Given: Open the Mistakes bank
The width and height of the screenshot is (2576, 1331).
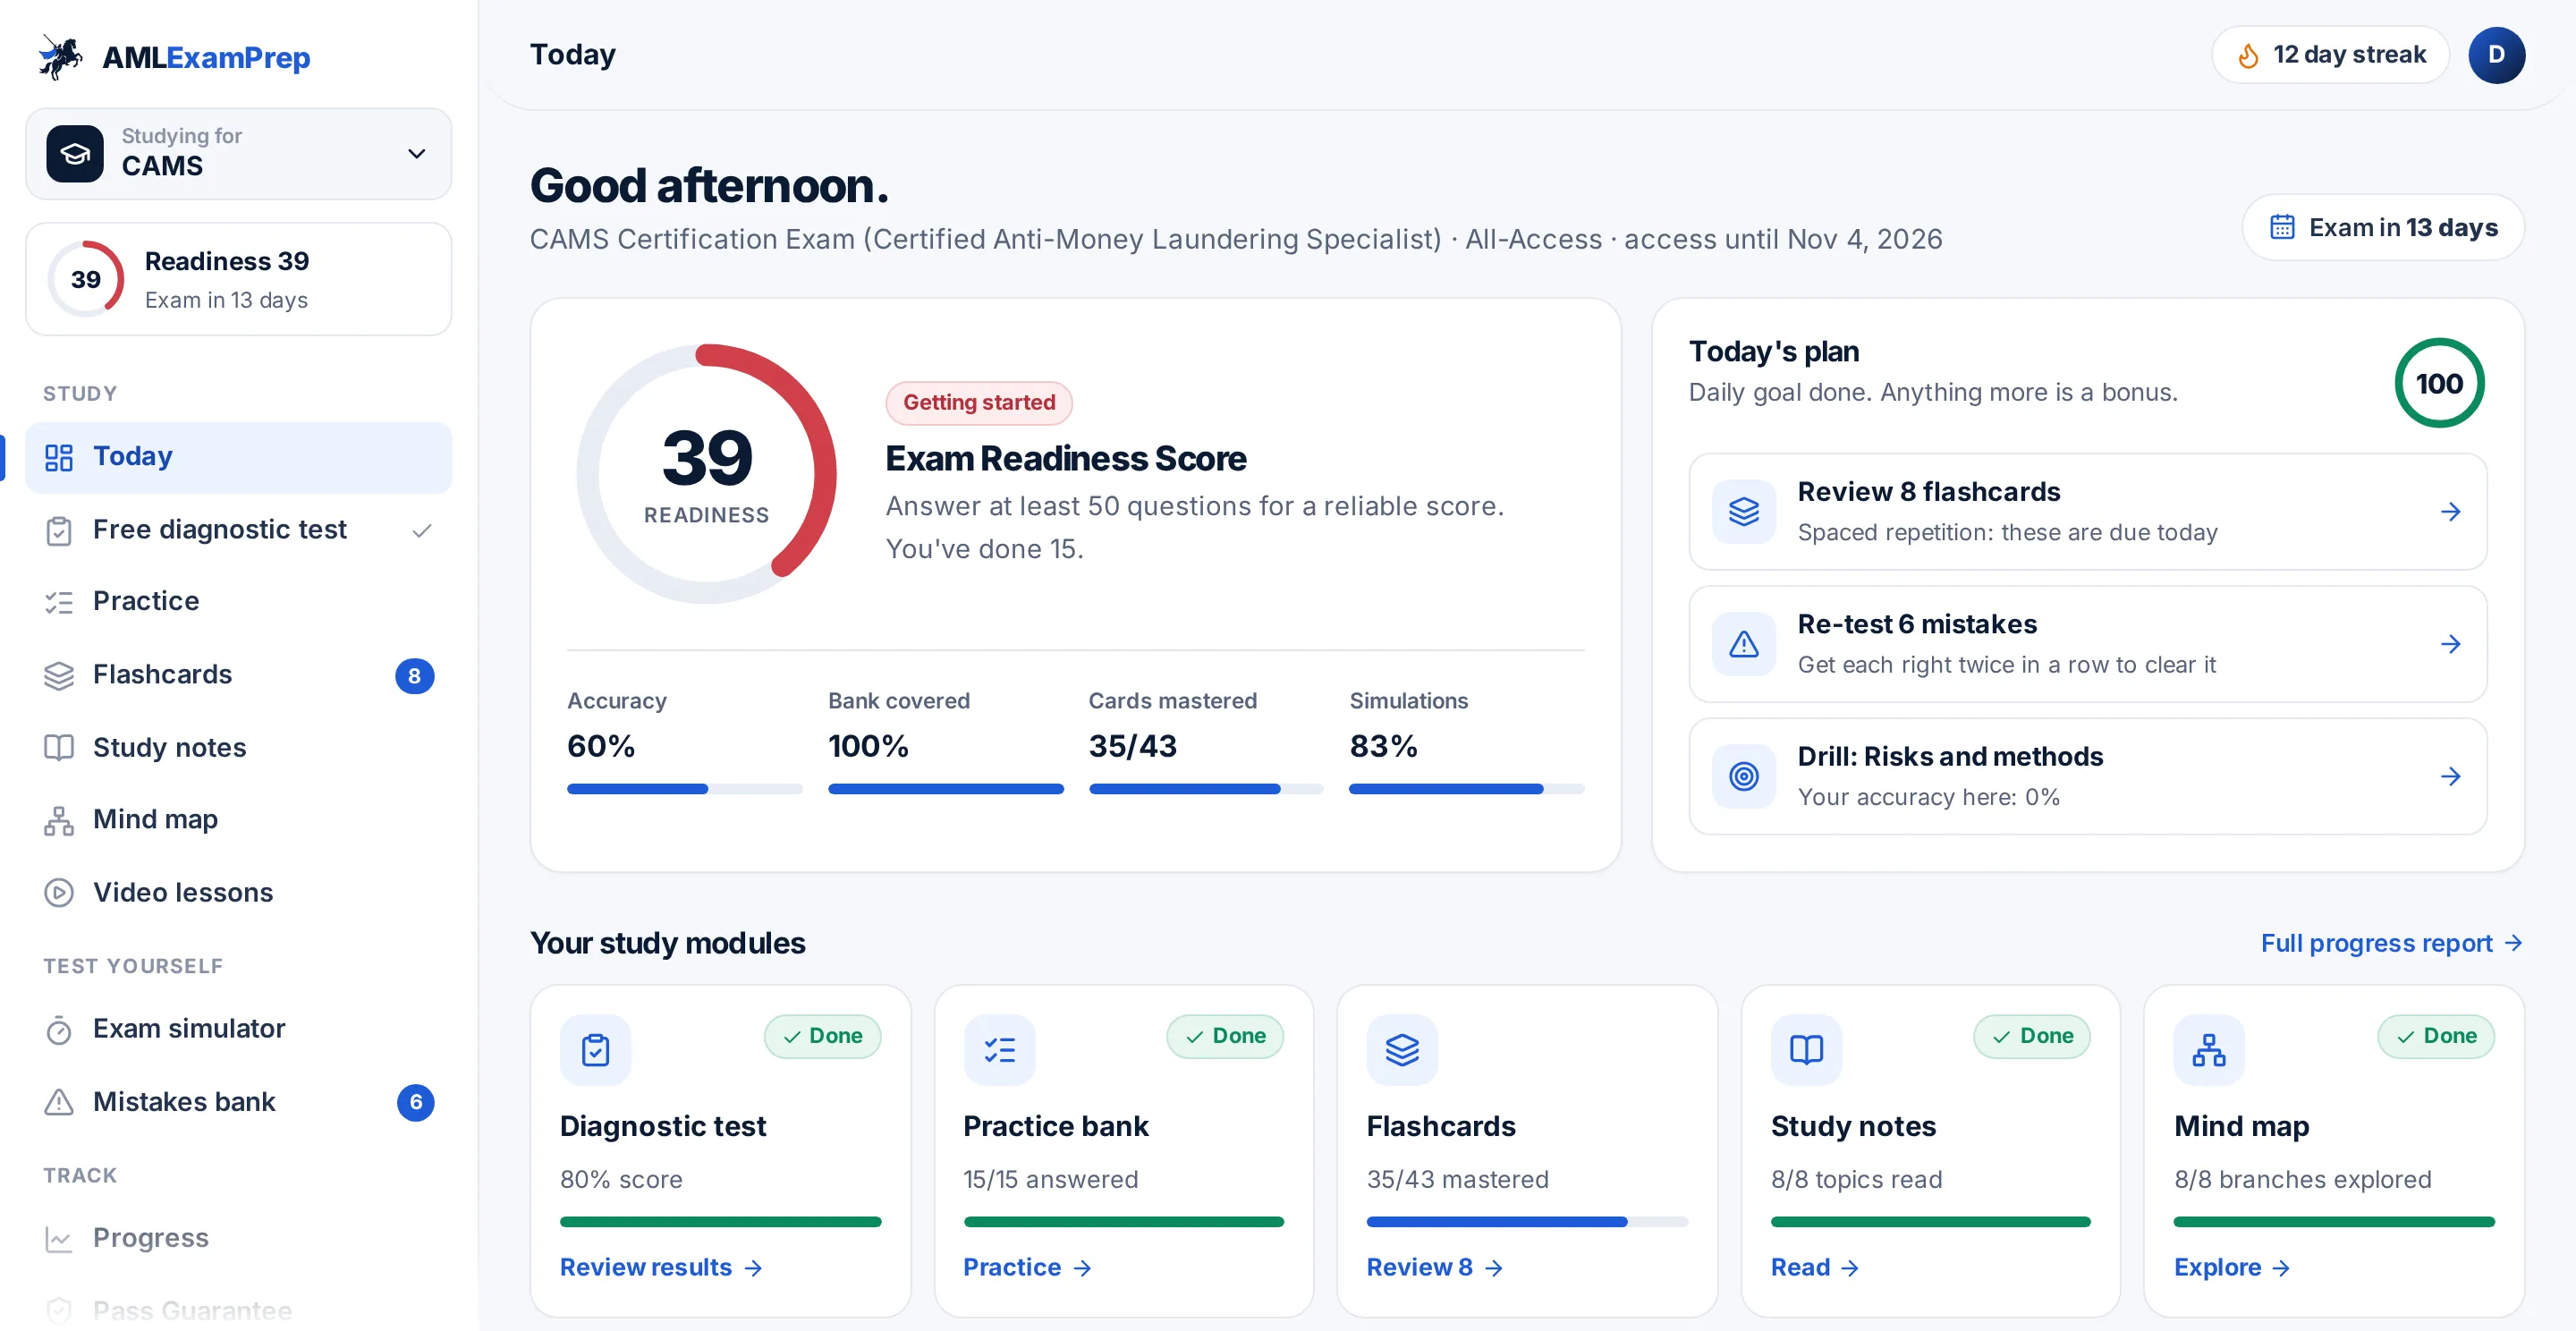Looking at the screenshot, I should click(x=238, y=1102).
